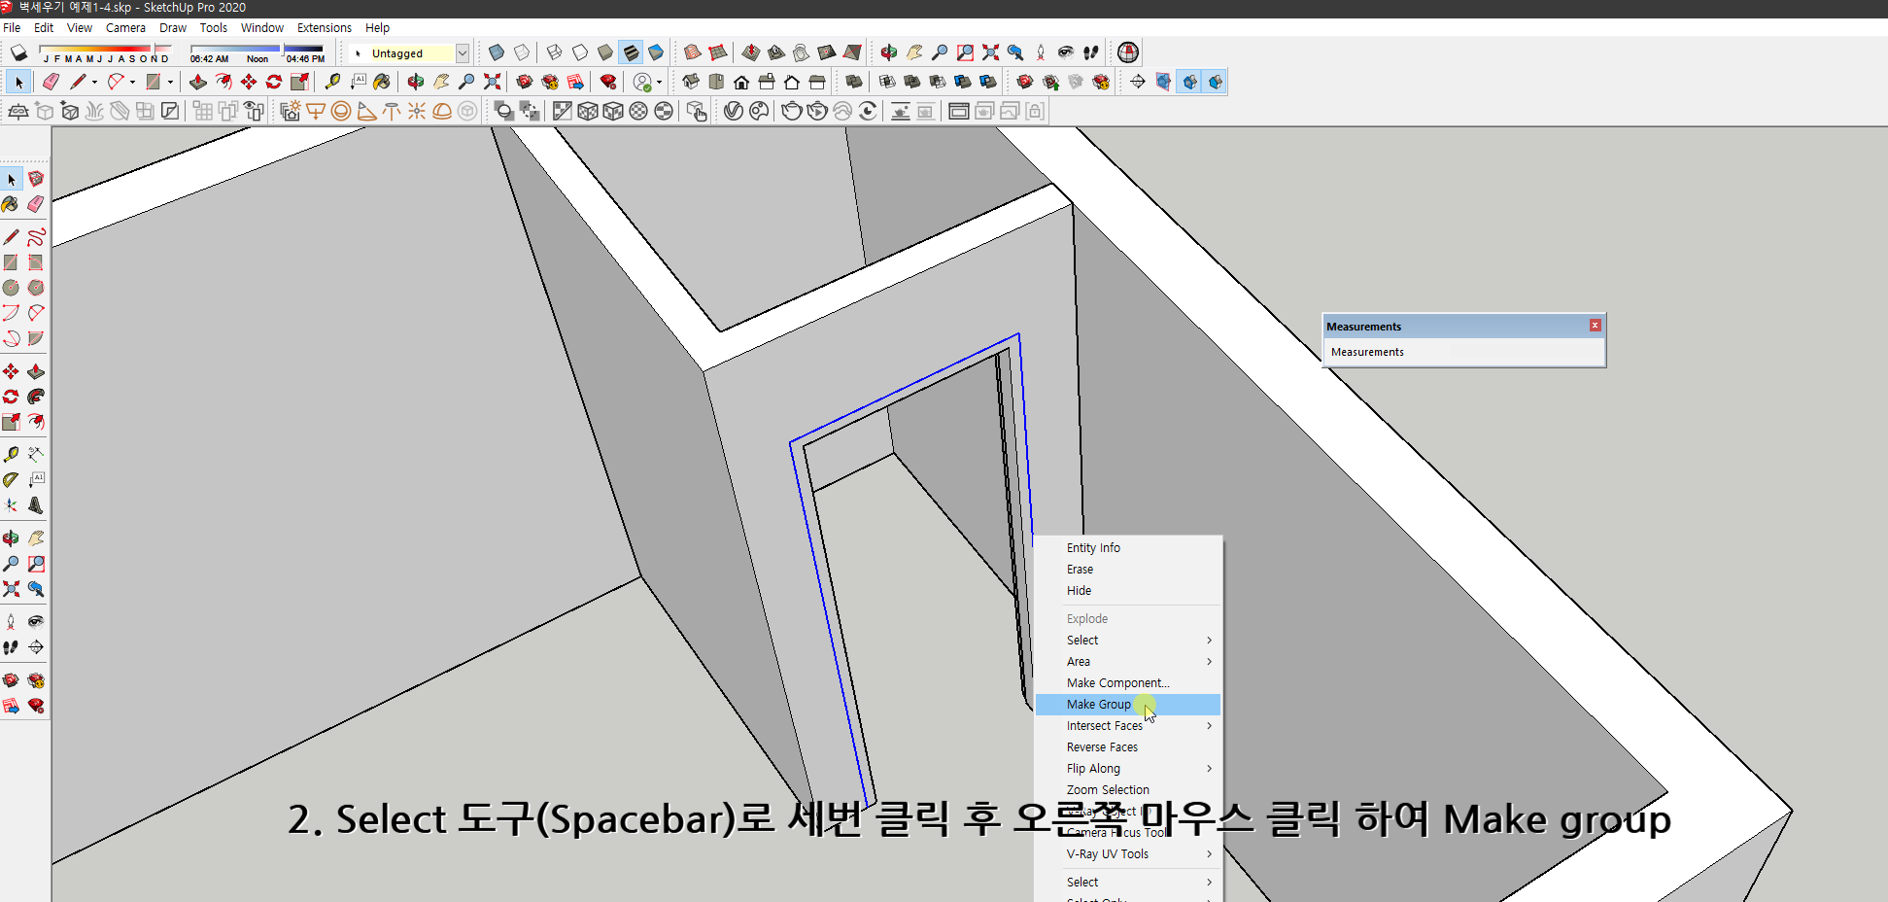
Task: Switch to X-ray face style
Action: 497,52
